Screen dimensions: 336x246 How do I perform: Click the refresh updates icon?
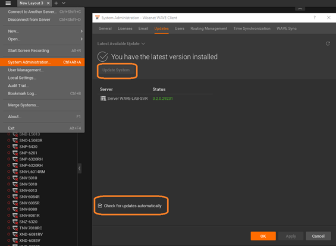[x=328, y=44]
